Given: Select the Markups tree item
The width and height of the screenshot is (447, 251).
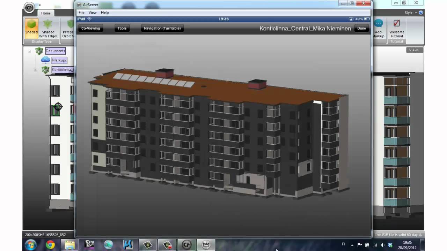Looking at the screenshot, I should pos(59,60).
